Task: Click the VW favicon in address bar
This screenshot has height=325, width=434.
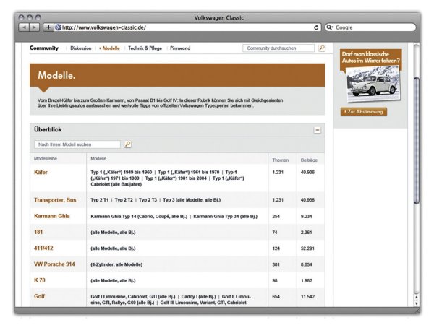Action: pos(58,27)
